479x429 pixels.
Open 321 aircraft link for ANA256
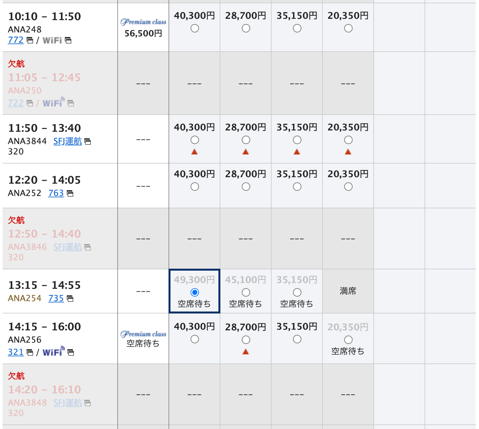click(x=16, y=352)
